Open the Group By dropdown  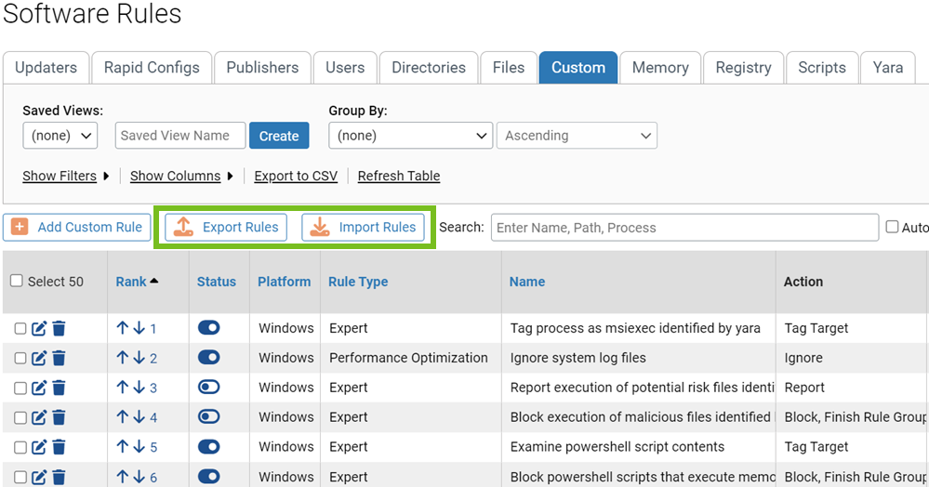click(x=411, y=136)
